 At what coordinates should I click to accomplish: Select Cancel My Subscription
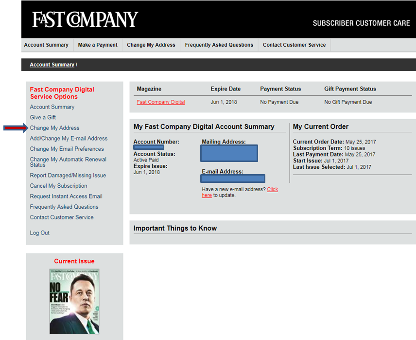tap(58, 186)
